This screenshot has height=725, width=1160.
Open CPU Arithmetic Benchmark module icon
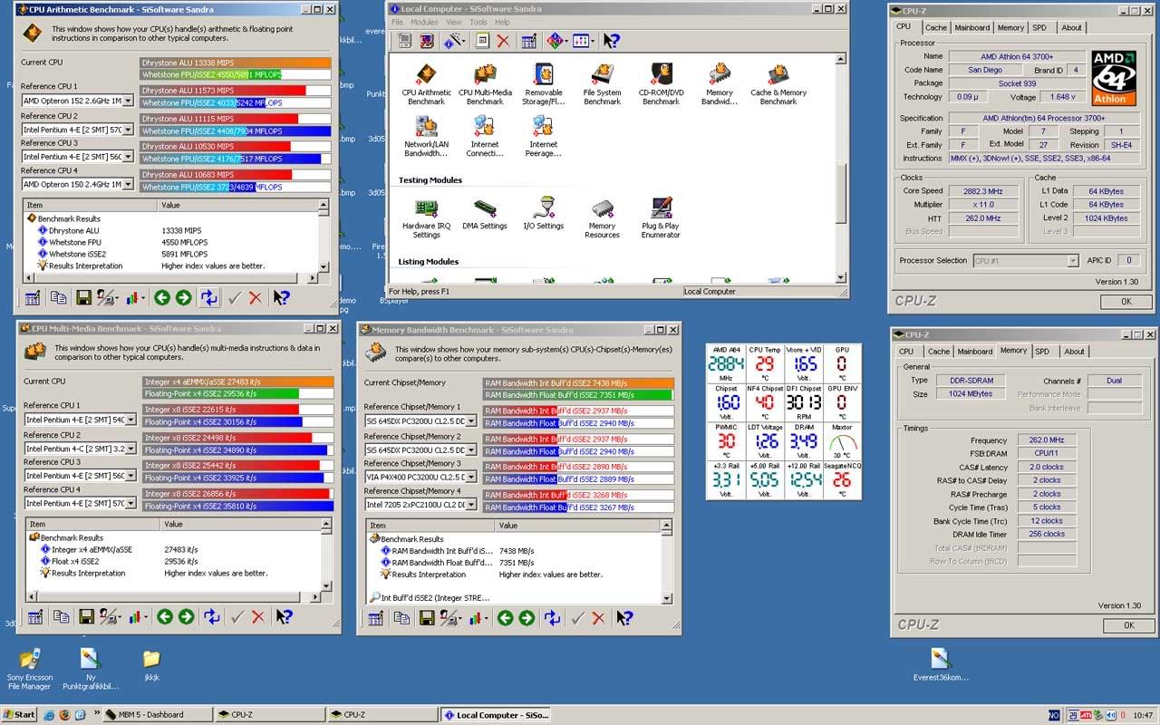(426, 85)
